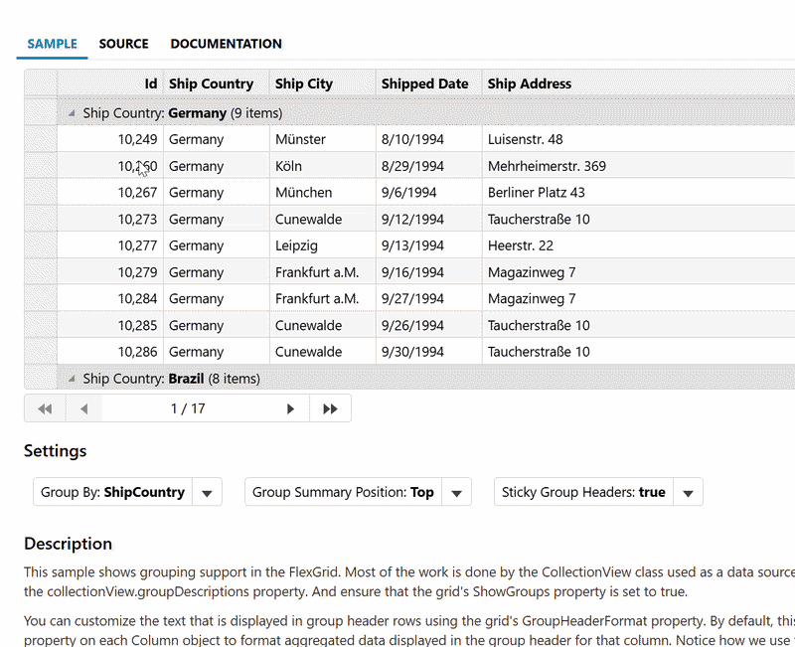The height and width of the screenshot is (647, 795).
Task: Select shipped date 8/29/1994 cell
Action: tap(429, 166)
